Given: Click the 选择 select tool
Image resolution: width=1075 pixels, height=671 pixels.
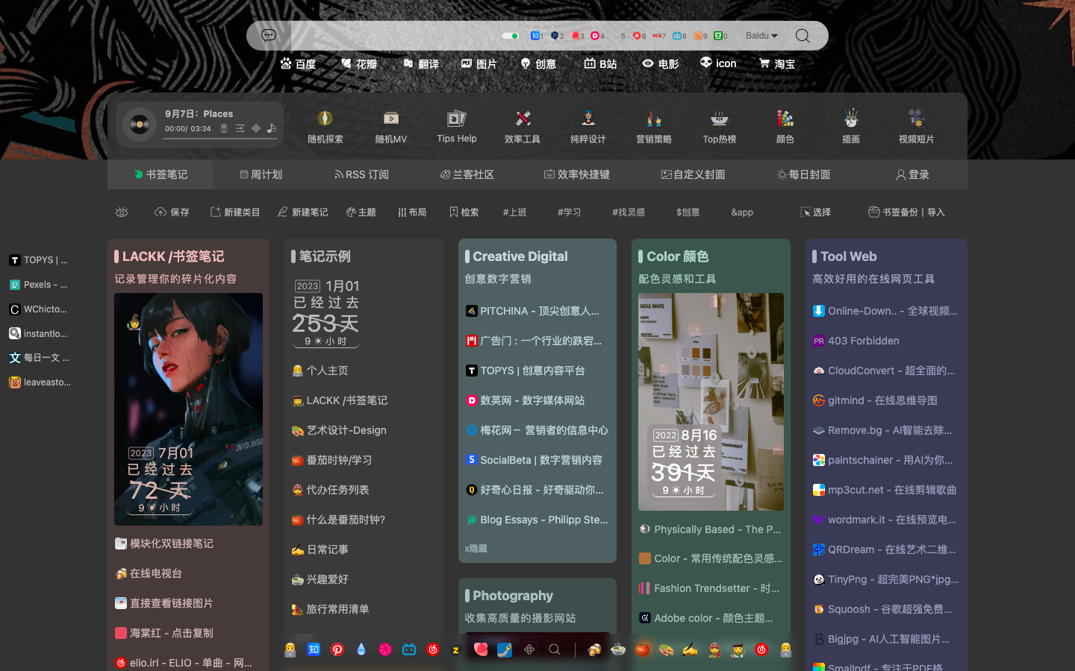Looking at the screenshot, I should click(x=815, y=212).
